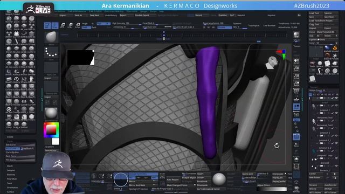Open the Zscript menu
This screenshot has width=345, height=194.
pos(153,11)
